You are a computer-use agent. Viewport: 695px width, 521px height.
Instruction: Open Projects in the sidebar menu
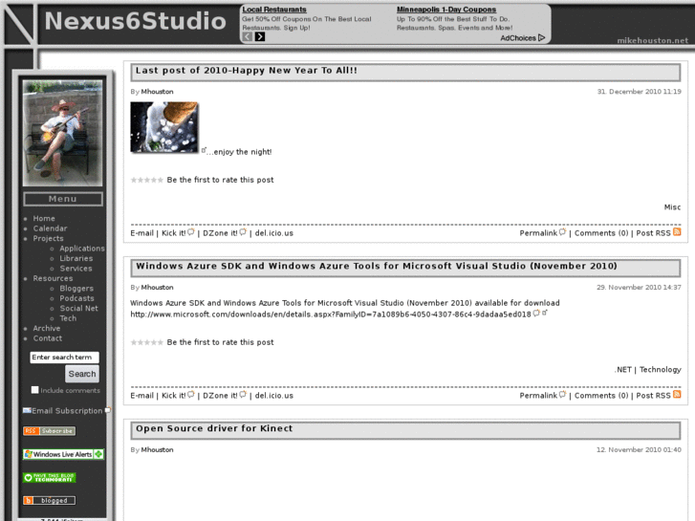pyautogui.click(x=49, y=239)
